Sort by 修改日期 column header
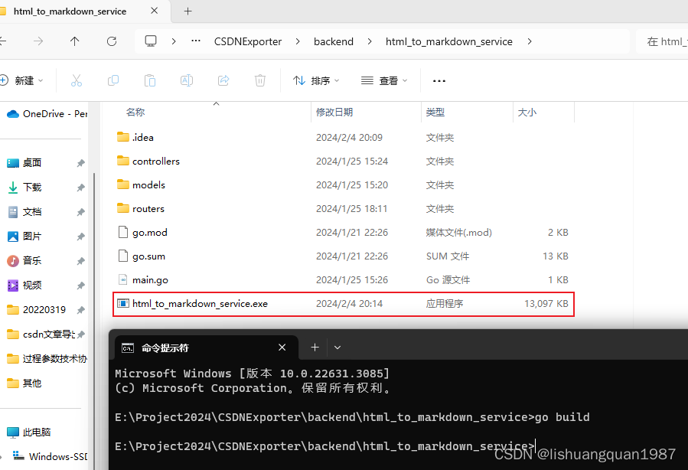This screenshot has height=470, width=688. (334, 112)
